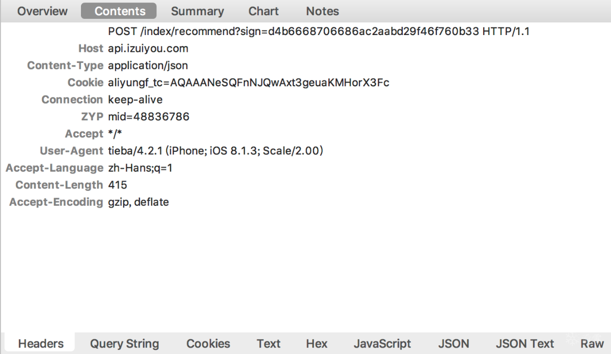Open the JSON Text view tab

524,344
